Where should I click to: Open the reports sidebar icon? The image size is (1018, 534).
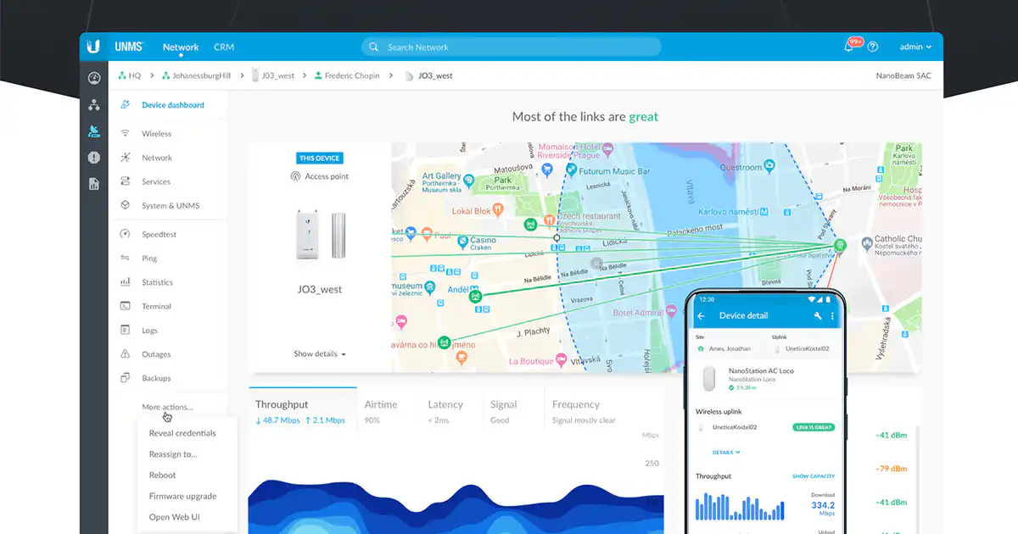(94, 184)
